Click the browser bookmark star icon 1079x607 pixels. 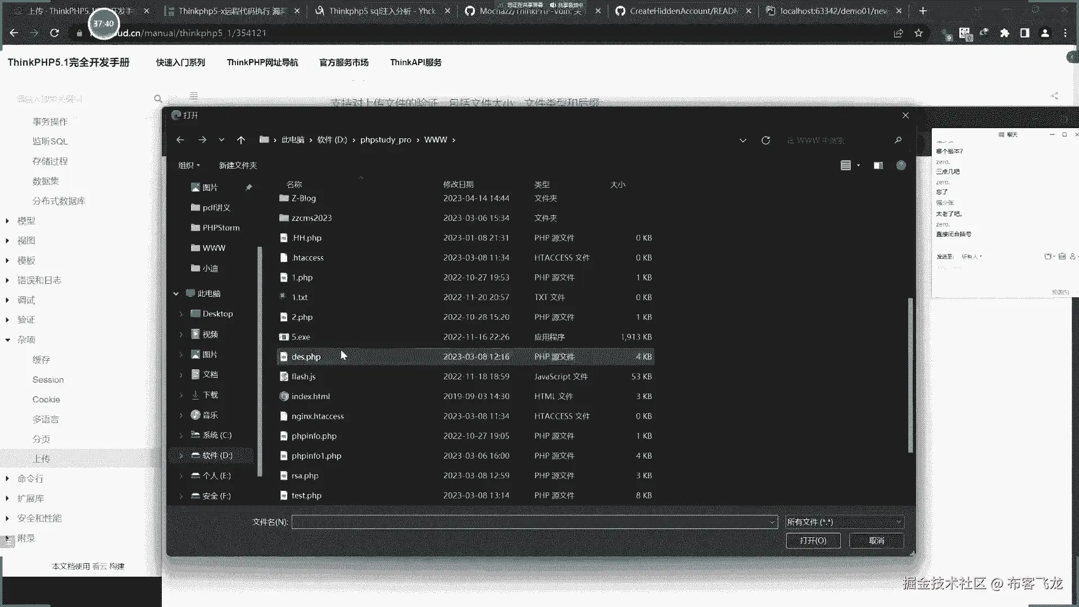pos(918,33)
